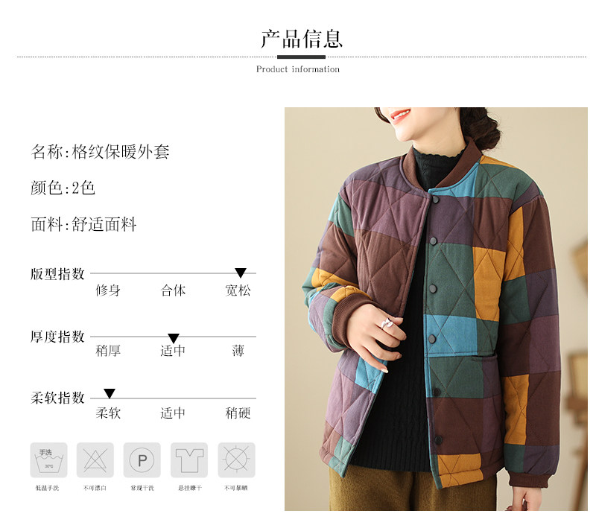Click the plaid quilted jacket photo
The image size is (596, 531).
tap(436, 308)
